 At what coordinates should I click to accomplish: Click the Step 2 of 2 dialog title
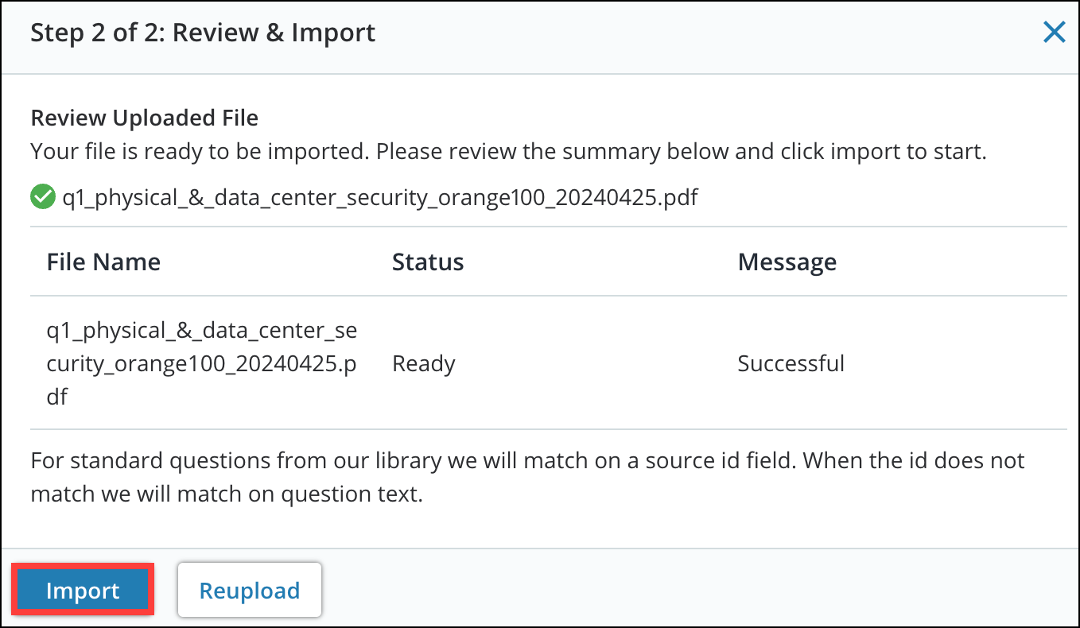(x=203, y=33)
